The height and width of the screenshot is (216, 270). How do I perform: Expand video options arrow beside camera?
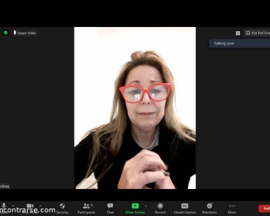(x=40, y=205)
